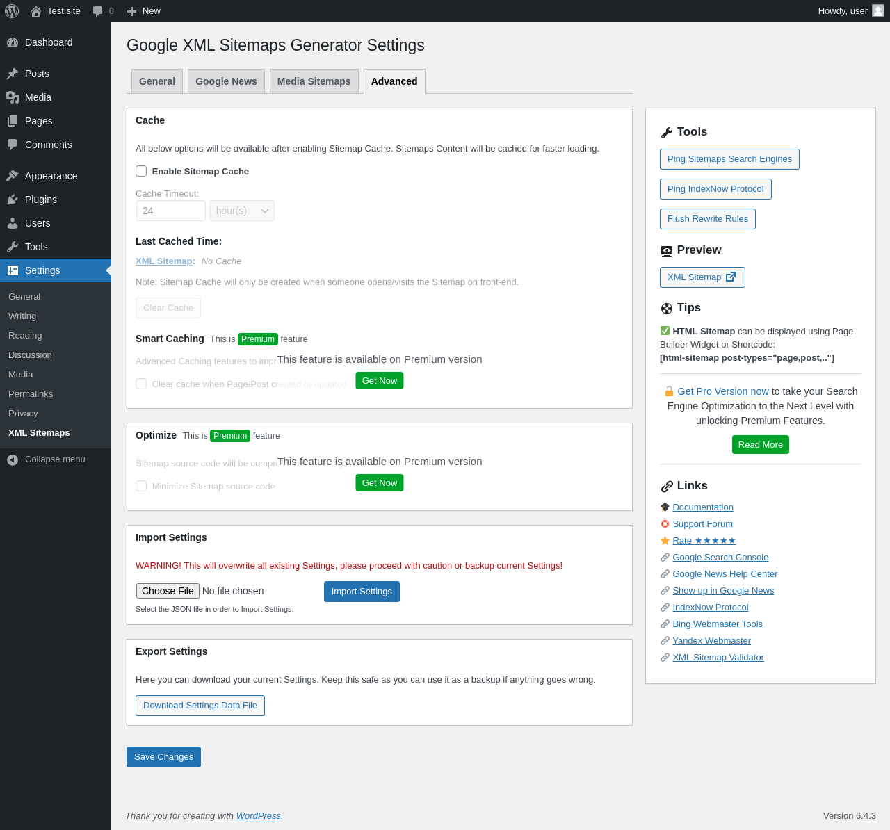Click the Save Changes button

click(163, 757)
